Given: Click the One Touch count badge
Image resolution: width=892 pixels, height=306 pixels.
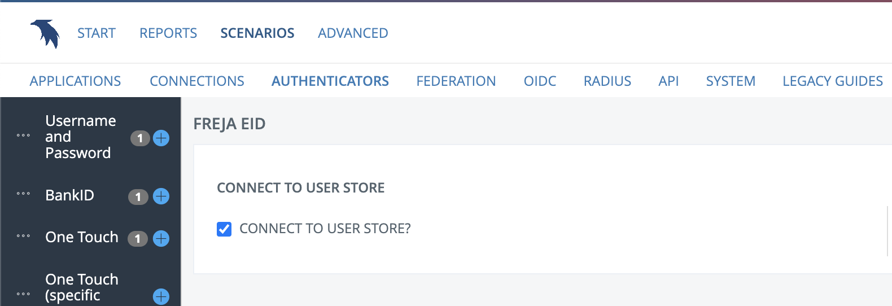Looking at the screenshot, I should point(138,239).
